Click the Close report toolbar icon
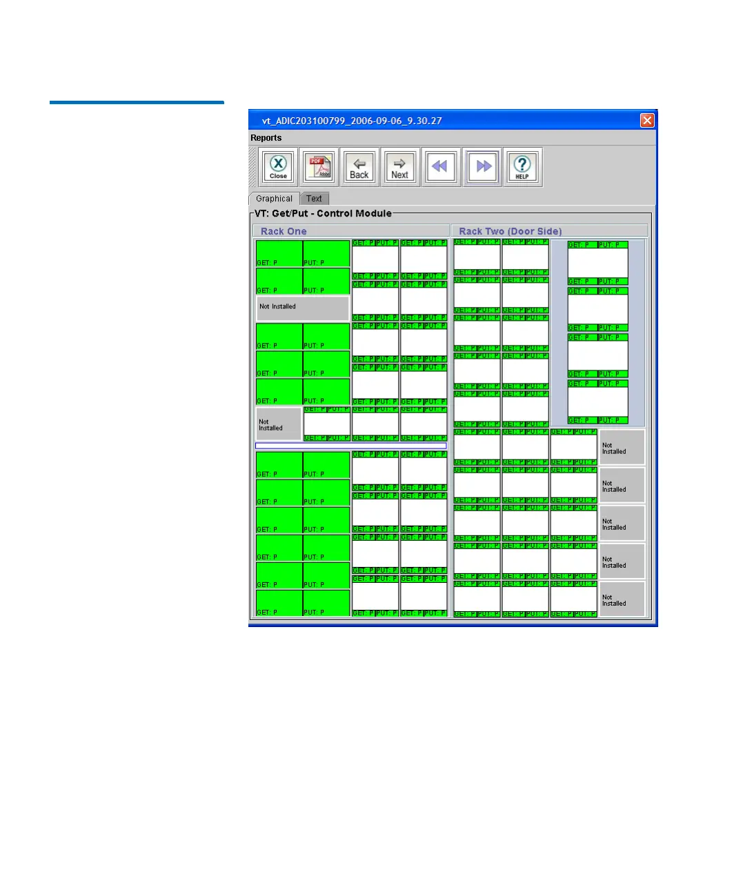This screenshot has width=745, height=894. (279, 167)
